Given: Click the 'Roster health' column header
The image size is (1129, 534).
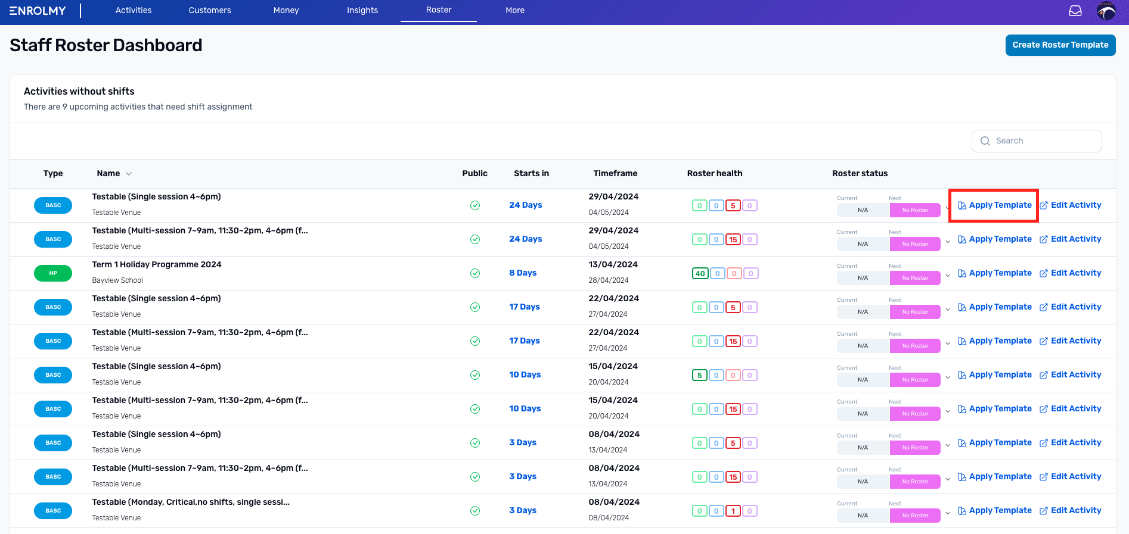Looking at the screenshot, I should (715, 174).
